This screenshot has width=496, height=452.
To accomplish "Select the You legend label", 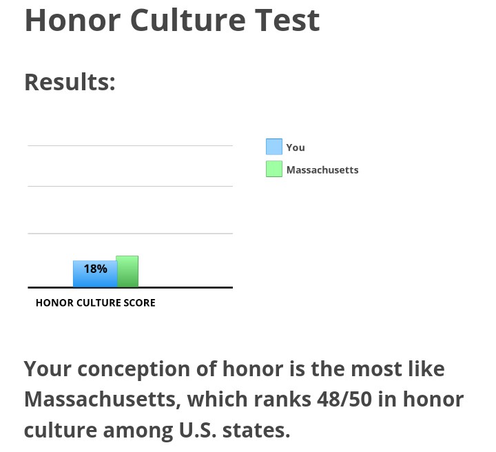I will pyautogui.click(x=296, y=147).
